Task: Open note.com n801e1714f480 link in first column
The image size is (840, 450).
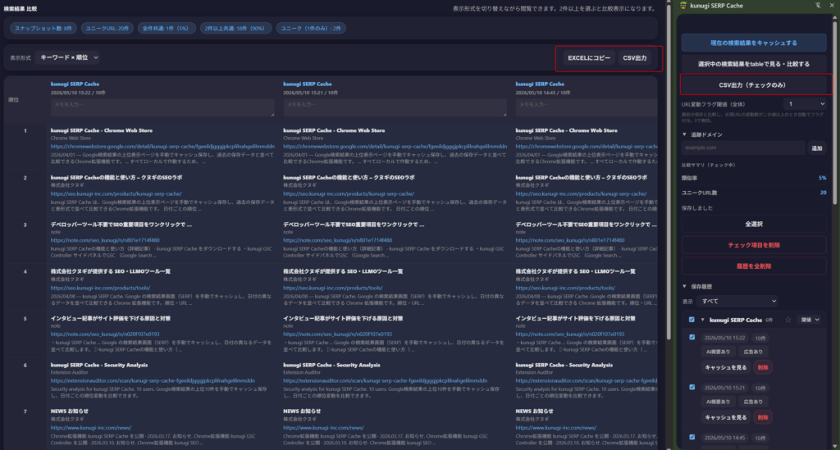Action: pos(105,241)
